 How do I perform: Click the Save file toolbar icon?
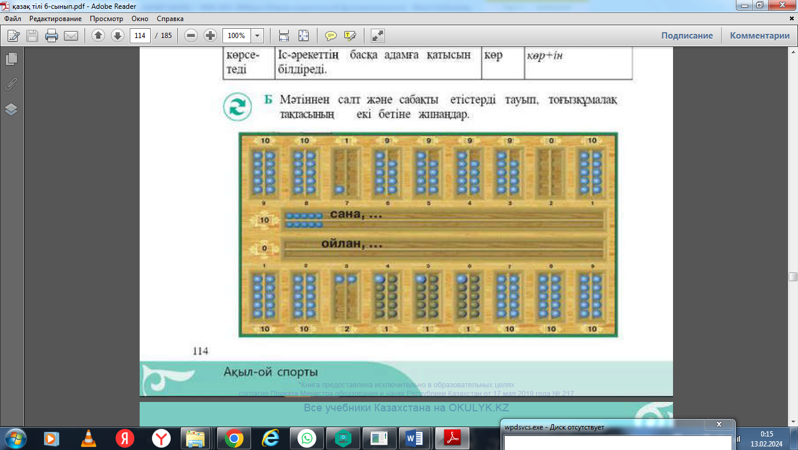32,36
